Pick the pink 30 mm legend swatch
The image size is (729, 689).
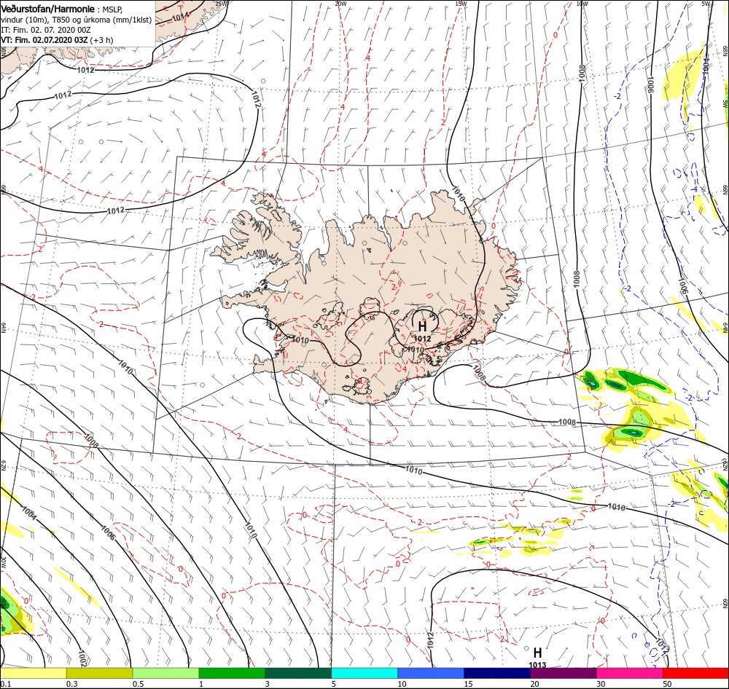[x=630, y=673]
